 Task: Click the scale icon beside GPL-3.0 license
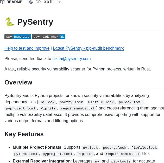click(31, 2)
